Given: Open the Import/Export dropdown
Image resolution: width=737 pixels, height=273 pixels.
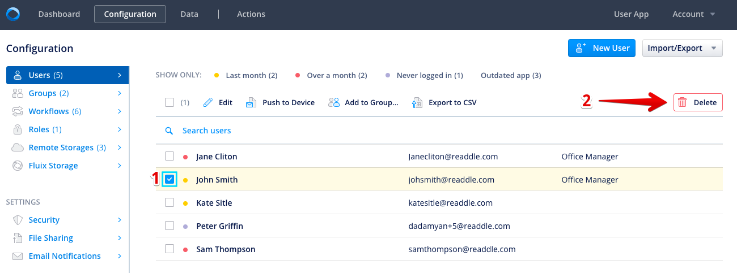Looking at the screenshot, I should [682, 48].
